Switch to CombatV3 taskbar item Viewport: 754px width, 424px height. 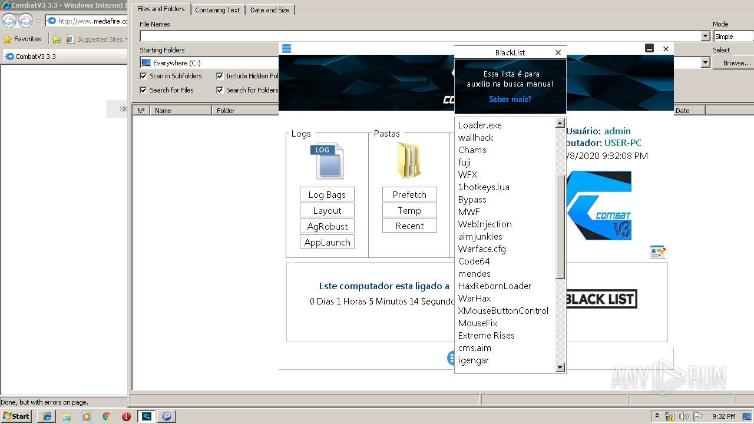point(147,416)
